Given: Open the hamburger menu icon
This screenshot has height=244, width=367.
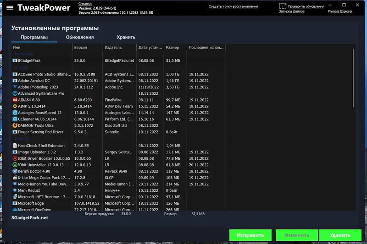Looking at the screenshot, I should 10,8.
